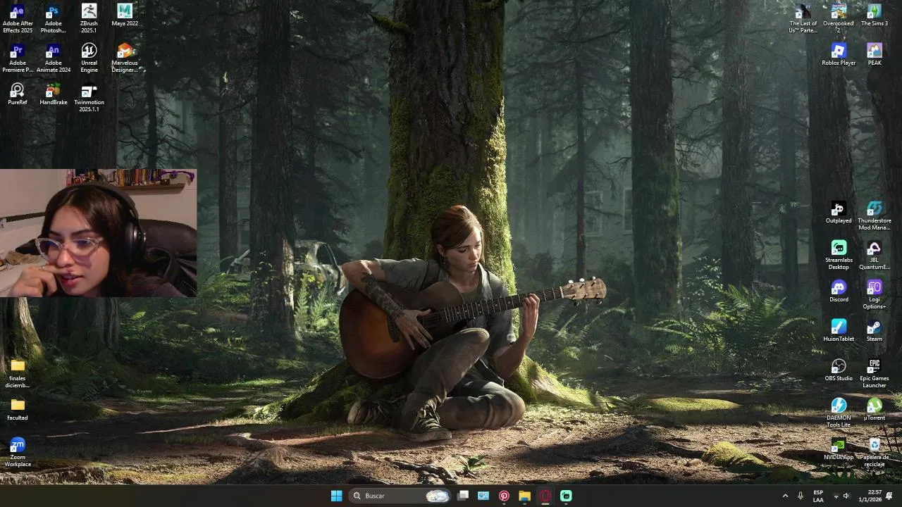Image resolution: width=902 pixels, height=507 pixels.
Task: Select the HuionTablet shortcut
Action: [839, 331]
